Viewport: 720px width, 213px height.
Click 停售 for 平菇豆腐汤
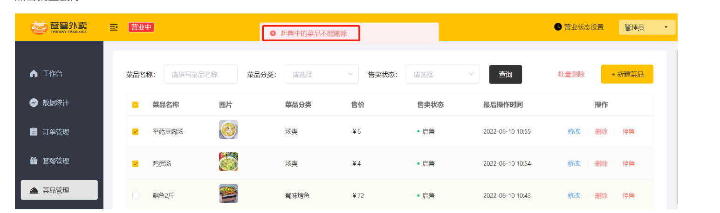pos(629,132)
